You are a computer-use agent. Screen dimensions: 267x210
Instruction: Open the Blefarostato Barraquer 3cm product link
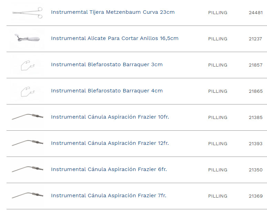click(x=107, y=64)
